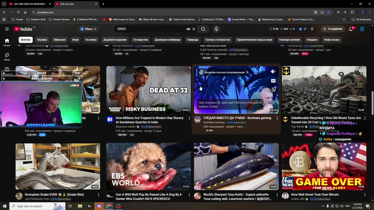Viewport: 374px width, 210px height.
Task: Select the Игри chip
Action: point(75,40)
